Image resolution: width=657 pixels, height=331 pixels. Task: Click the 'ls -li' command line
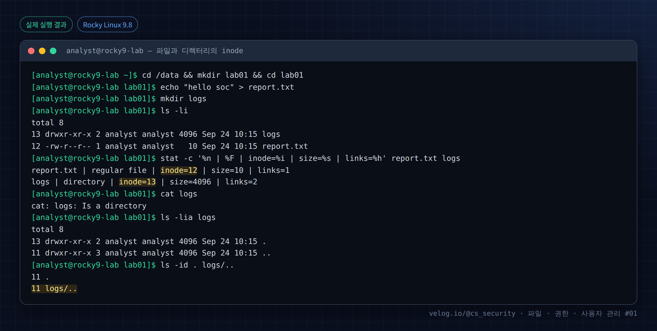coord(109,111)
